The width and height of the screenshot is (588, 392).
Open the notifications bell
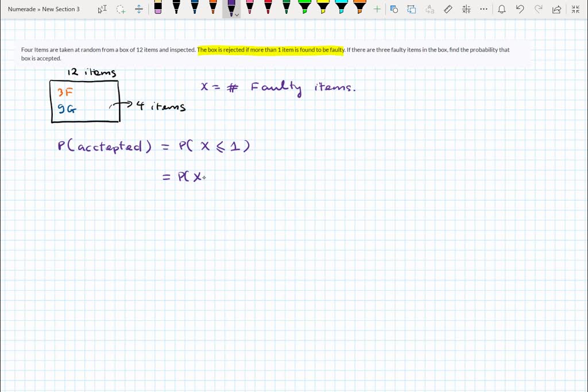(501, 9)
